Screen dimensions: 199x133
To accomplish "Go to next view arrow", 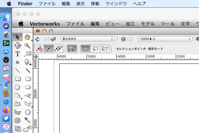I will point(45,39).
